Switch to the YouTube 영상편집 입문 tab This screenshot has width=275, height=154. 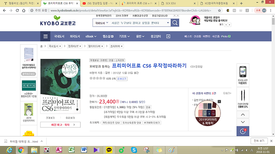[x=100, y=3]
